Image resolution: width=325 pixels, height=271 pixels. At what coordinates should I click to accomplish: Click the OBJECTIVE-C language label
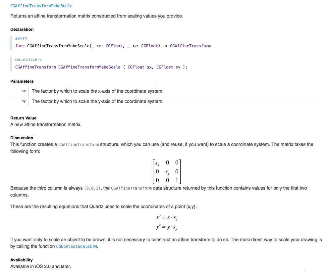[x=28, y=60]
